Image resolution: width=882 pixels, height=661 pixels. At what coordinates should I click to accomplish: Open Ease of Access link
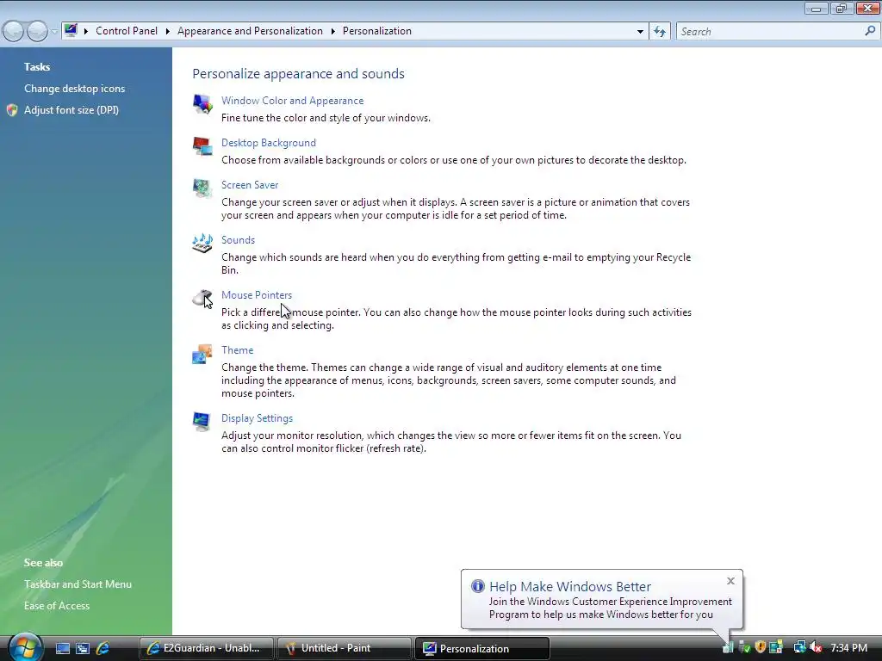point(57,606)
